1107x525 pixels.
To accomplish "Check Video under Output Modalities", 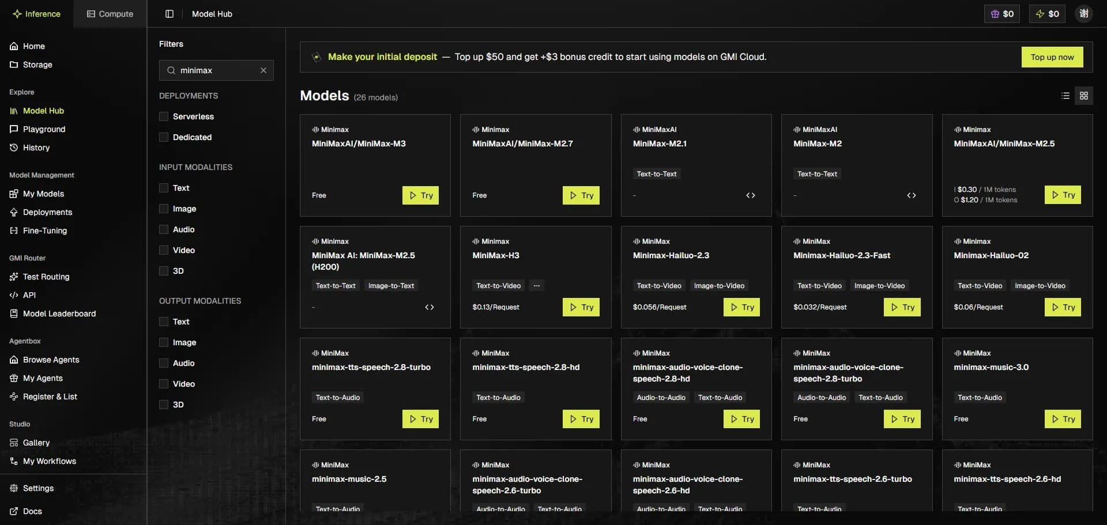I will click(164, 384).
